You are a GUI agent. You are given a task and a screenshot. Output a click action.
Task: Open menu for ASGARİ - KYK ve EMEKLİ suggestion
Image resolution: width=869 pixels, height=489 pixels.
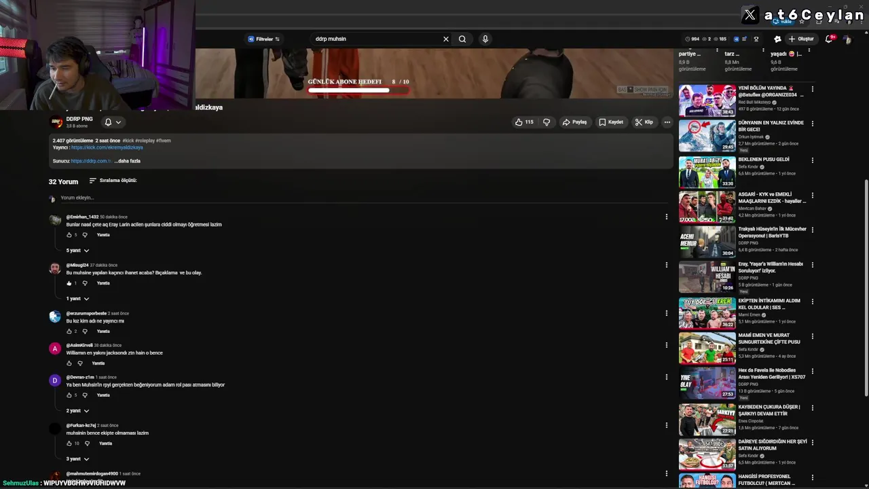812,195
